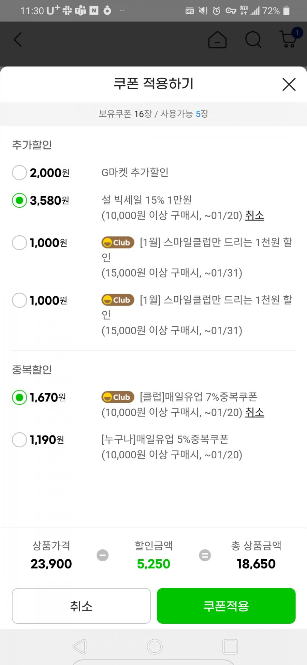Open the shopping cart icon

[289, 39]
